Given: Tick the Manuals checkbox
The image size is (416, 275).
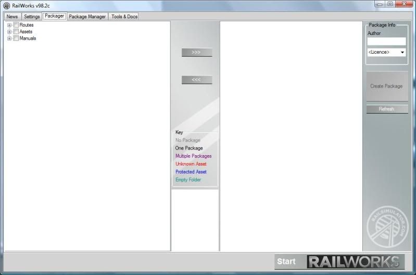Looking at the screenshot, I should pos(16,39).
